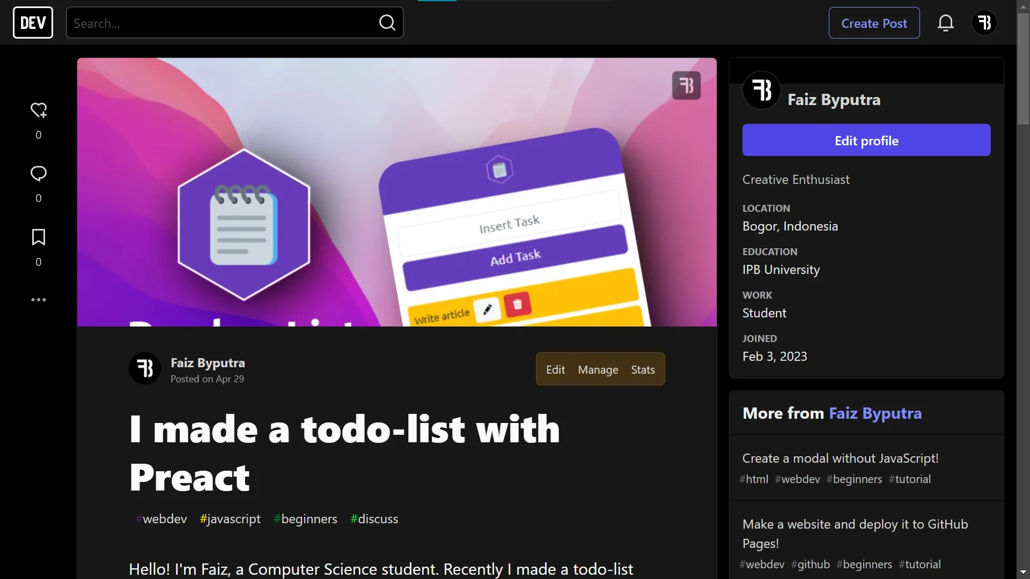This screenshot has width=1030, height=579.
Task: Click 'I made a todo-list with Preact' title
Action: click(x=344, y=453)
